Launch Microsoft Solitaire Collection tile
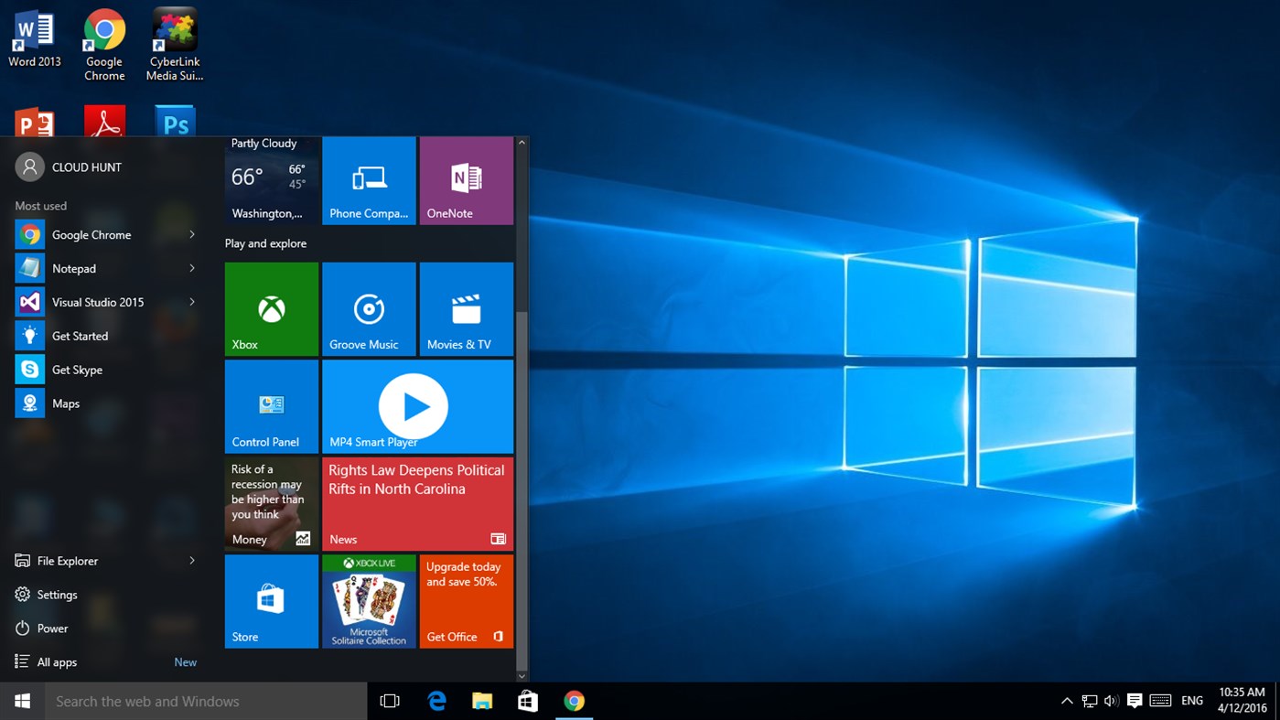This screenshot has height=720, width=1280. pyautogui.click(x=370, y=601)
